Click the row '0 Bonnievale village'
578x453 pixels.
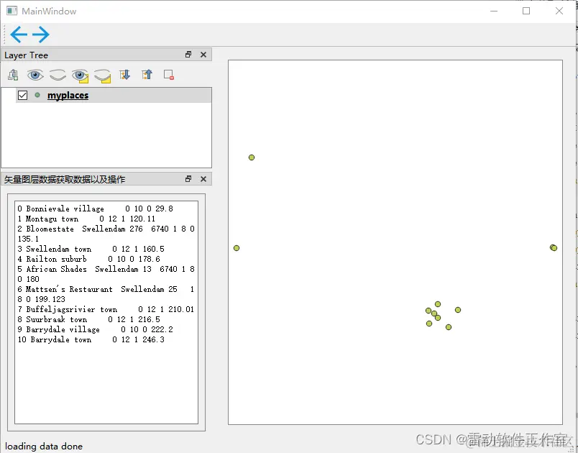(95, 209)
